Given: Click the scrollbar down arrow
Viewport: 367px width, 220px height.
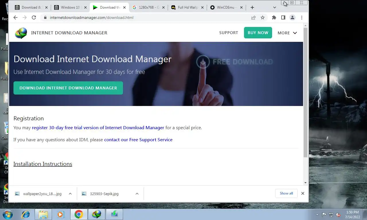Looking at the screenshot, I should 305,182.
